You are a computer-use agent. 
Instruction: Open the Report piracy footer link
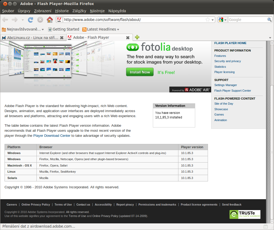point(125,205)
